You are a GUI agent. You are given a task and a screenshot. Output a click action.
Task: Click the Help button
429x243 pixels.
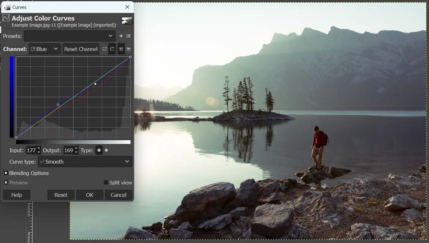pos(16,195)
